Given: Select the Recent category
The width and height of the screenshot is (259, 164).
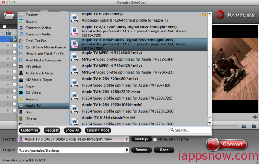Looking at the screenshot, I should pyautogui.click(x=31, y=21).
